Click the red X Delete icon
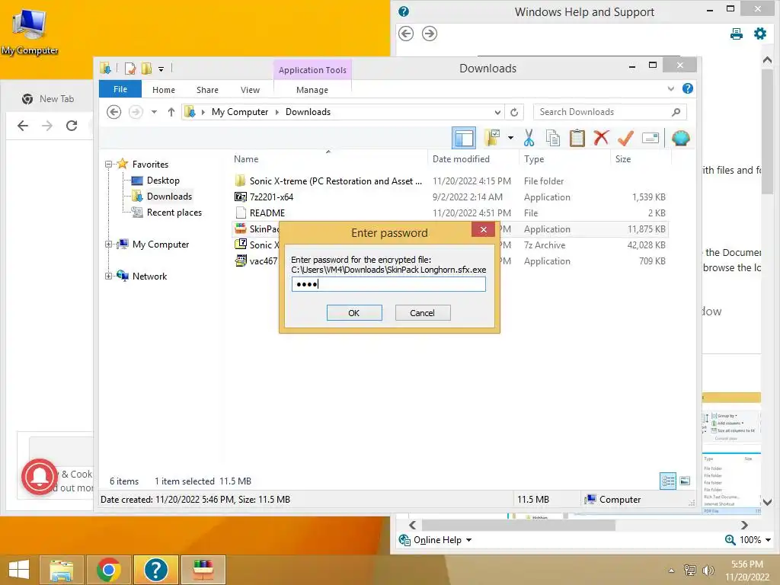The height and width of the screenshot is (585, 780). coord(601,137)
